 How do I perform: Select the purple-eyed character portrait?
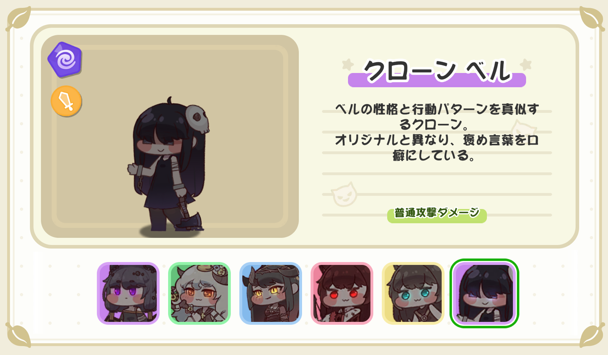pos(128,293)
